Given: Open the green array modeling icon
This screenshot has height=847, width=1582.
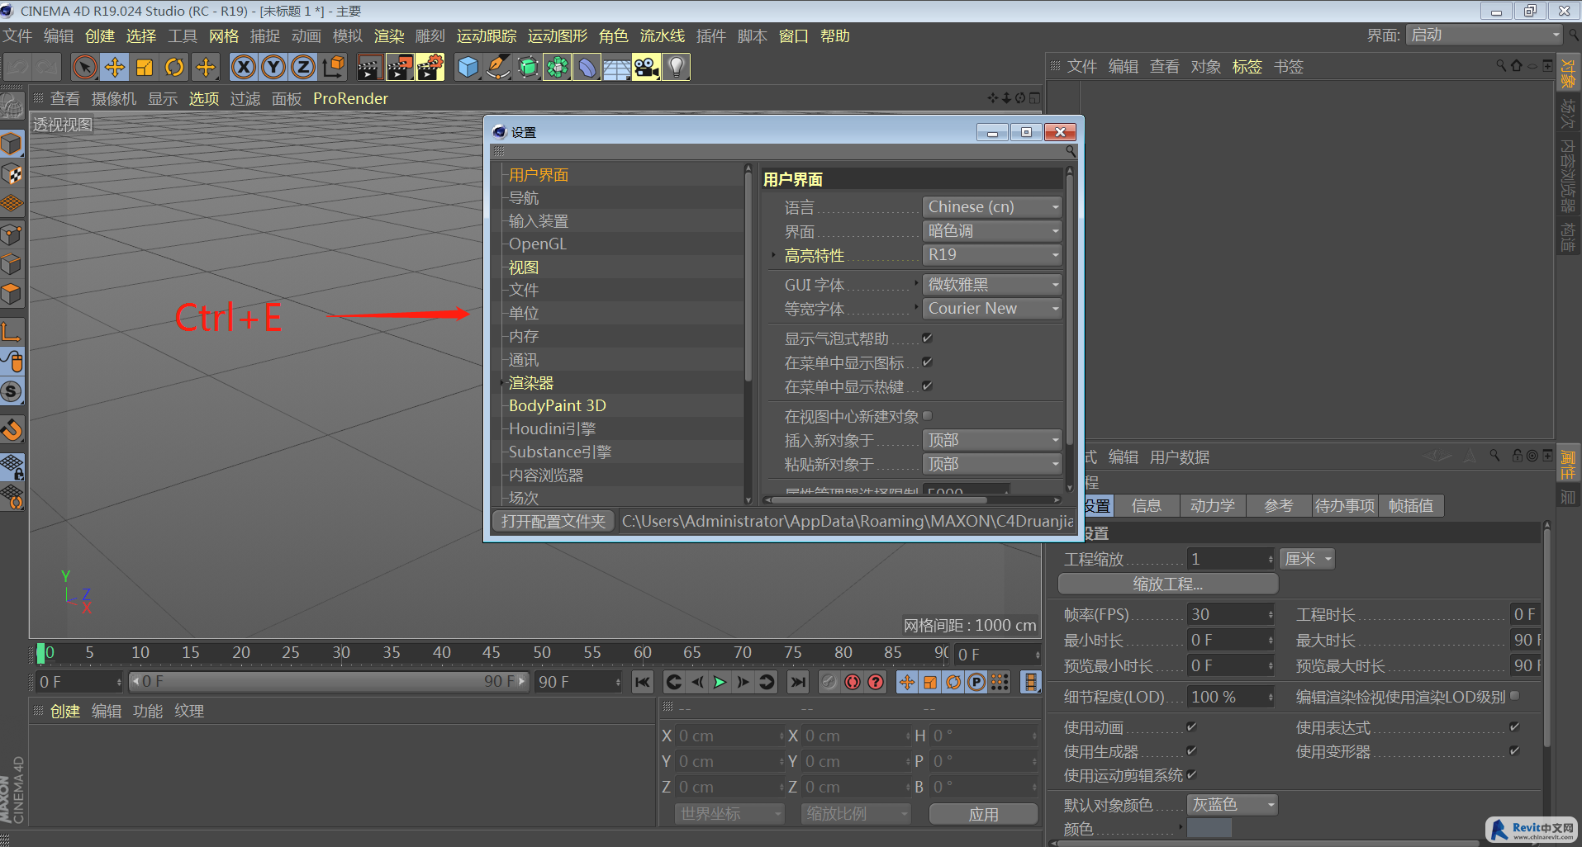Looking at the screenshot, I should coord(558,67).
